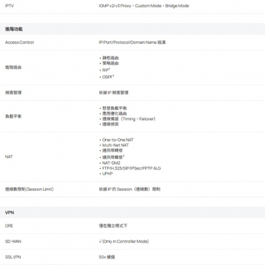Click the '通訊埠轉發' bullet item
The width and height of the screenshot is (265, 265).
click(112, 151)
